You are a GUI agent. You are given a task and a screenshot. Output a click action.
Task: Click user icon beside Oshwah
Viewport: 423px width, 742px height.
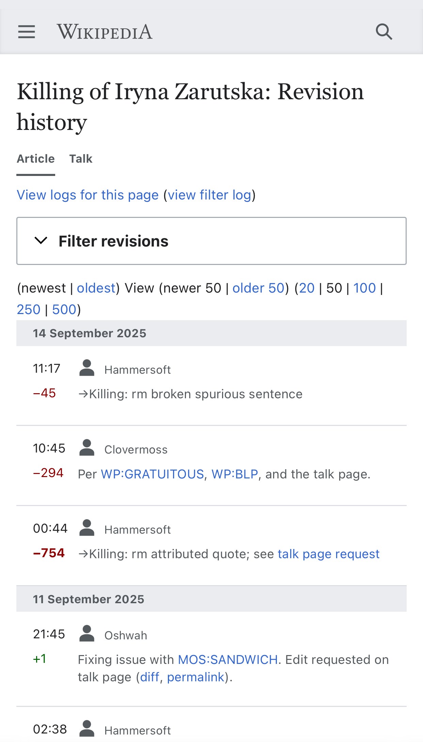[87, 634]
